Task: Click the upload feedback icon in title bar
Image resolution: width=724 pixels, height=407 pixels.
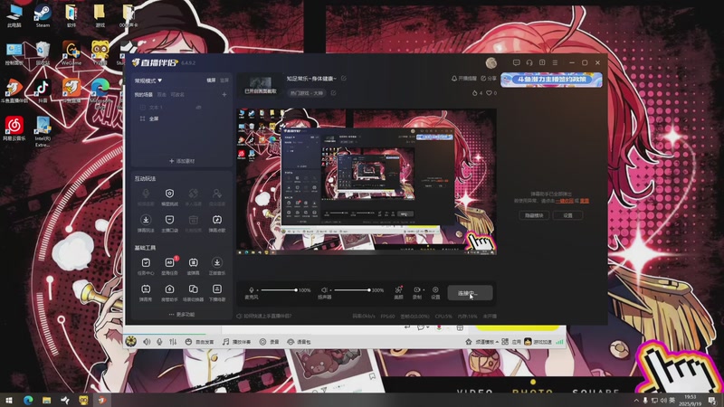Action: [542, 62]
